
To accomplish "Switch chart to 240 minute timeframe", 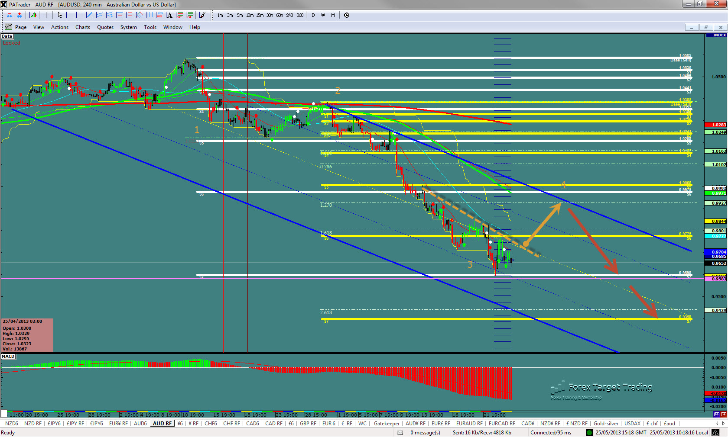I will click(x=289, y=15).
